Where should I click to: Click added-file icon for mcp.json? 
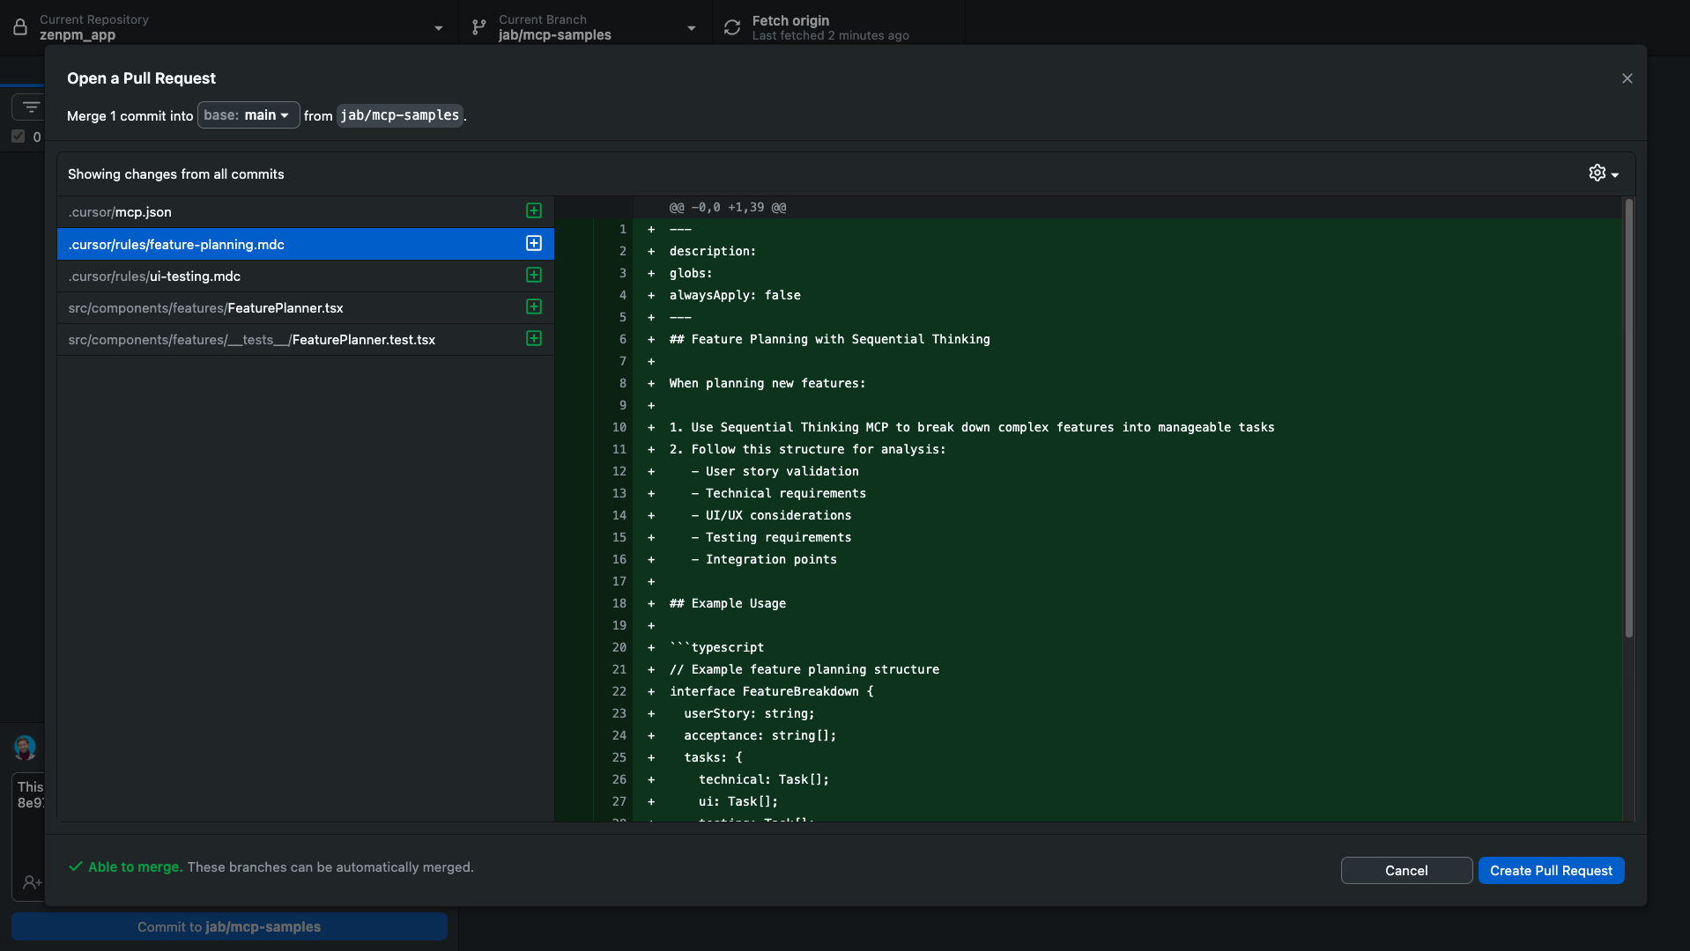click(x=534, y=211)
